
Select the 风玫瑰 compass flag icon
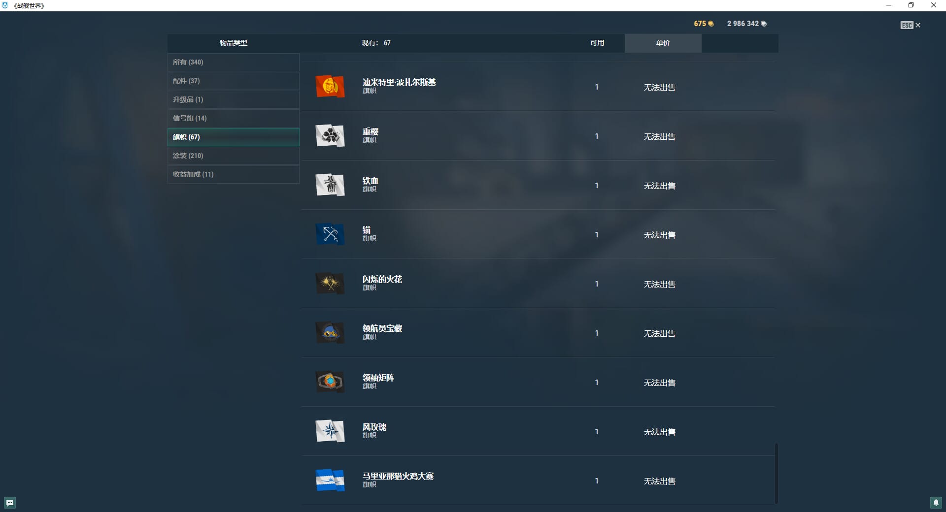330,431
